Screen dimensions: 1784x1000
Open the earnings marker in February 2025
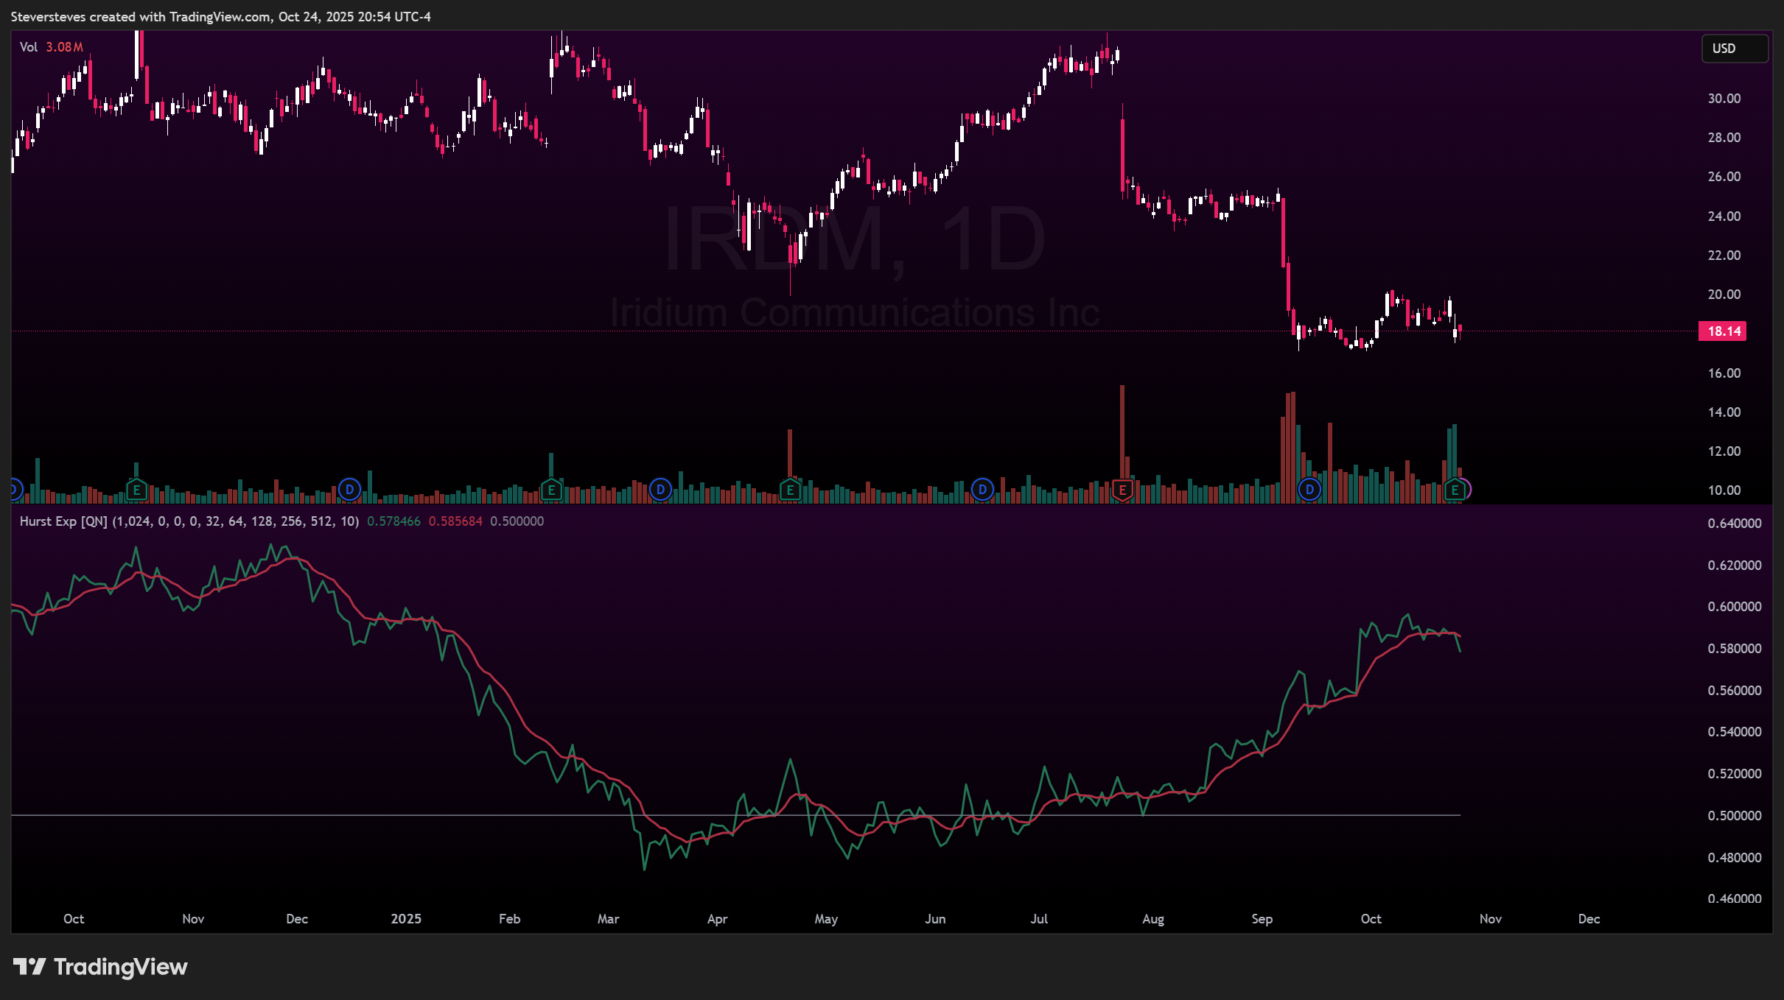[x=551, y=490]
